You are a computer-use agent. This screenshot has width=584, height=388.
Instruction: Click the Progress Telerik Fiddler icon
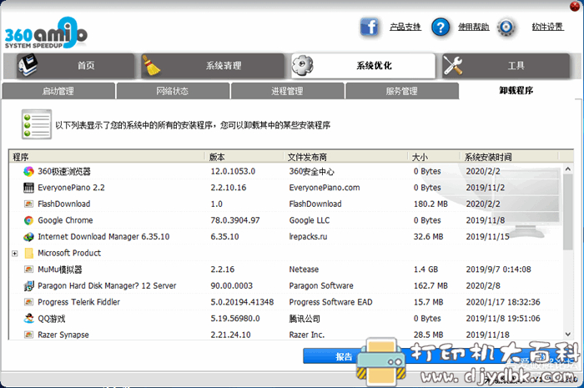(28, 302)
